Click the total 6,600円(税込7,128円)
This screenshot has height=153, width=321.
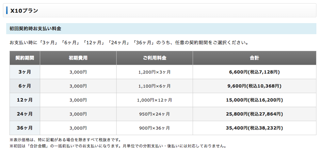pos(254,72)
